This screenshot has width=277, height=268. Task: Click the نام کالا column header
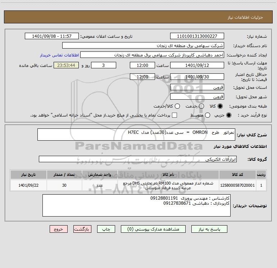click(168, 174)
